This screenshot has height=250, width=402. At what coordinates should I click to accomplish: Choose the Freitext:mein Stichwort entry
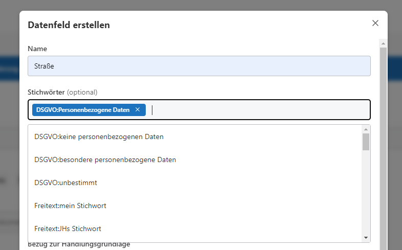70,206
